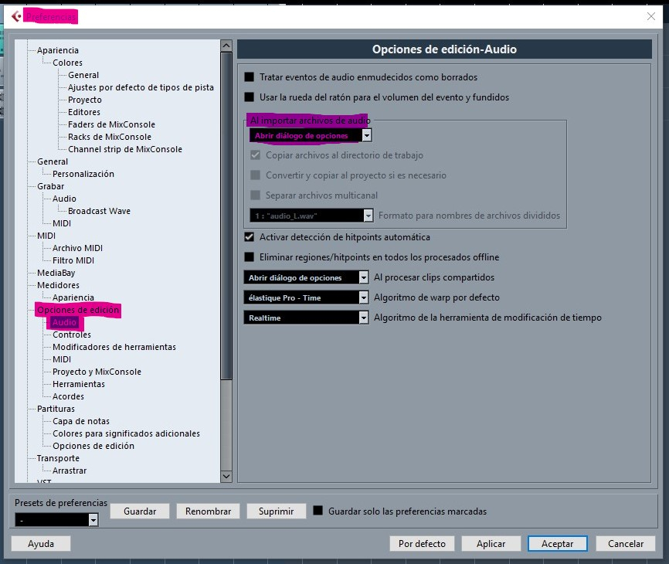This screenshot has width=669, height=564.
Task: Select Archivo MIDI tree item
Action: coord(77,248)
